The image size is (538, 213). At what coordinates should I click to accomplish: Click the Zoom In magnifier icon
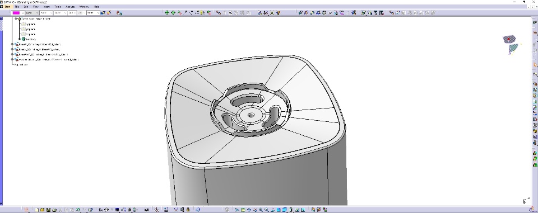coord(261,210)
